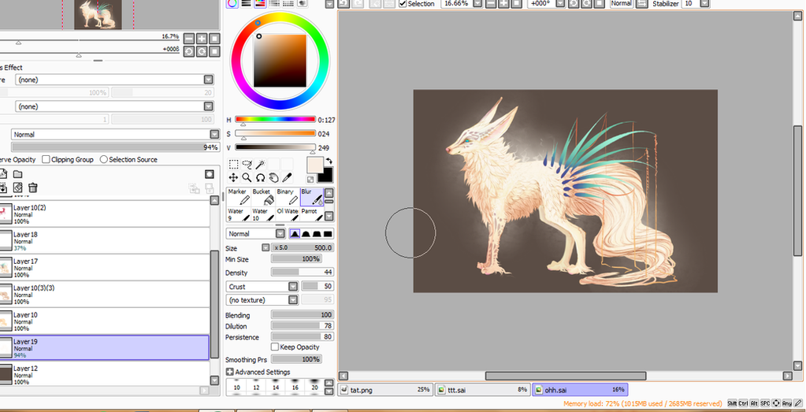Select Layer10(3)(3) in the layer list
This screenshot has width=806, height=412.
coord(104,295)
